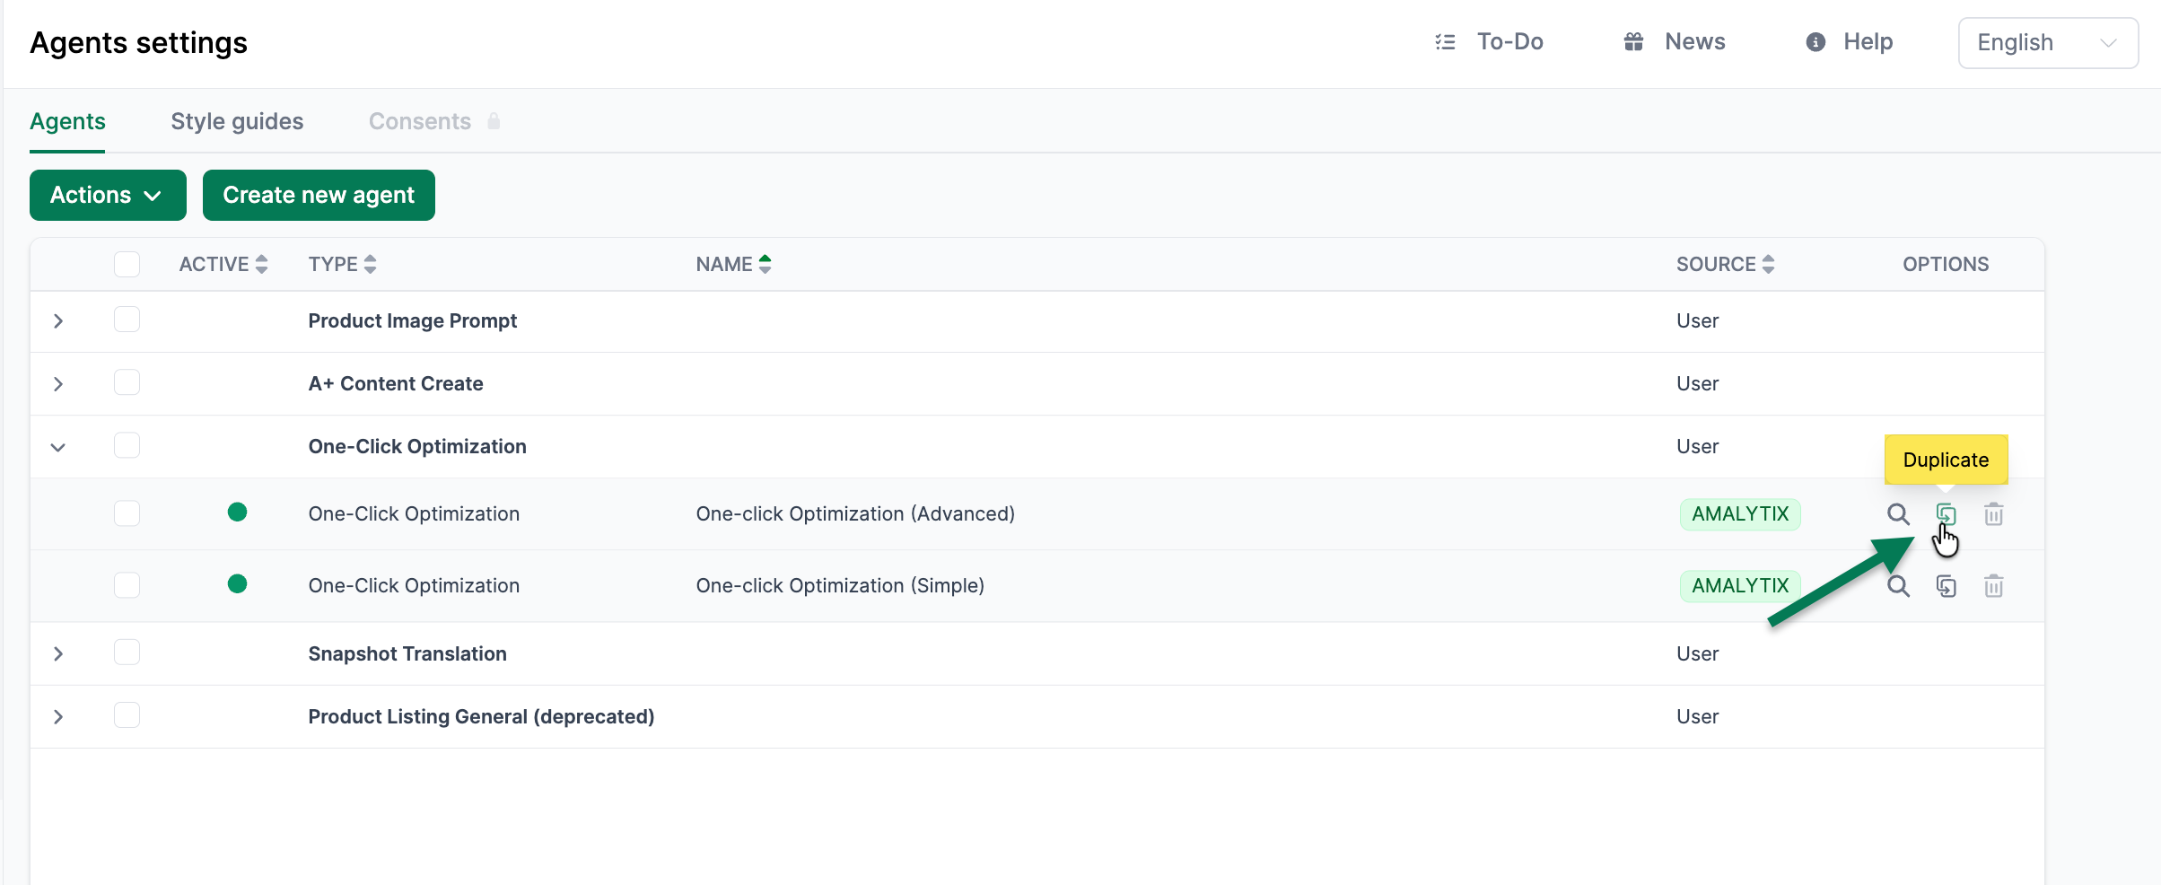
Task: Click trash icon for Simple optimization agent
Action: [1993, 586]
